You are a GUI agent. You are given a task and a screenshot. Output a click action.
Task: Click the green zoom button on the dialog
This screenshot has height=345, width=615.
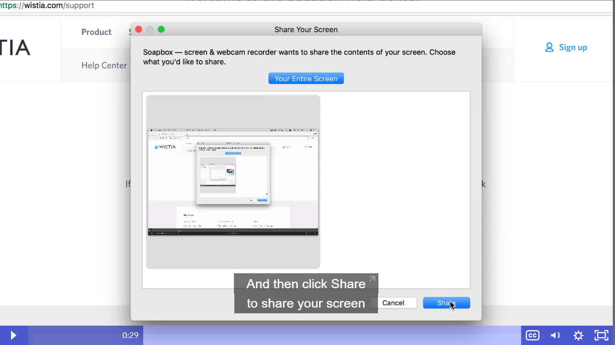click(161, 29)
